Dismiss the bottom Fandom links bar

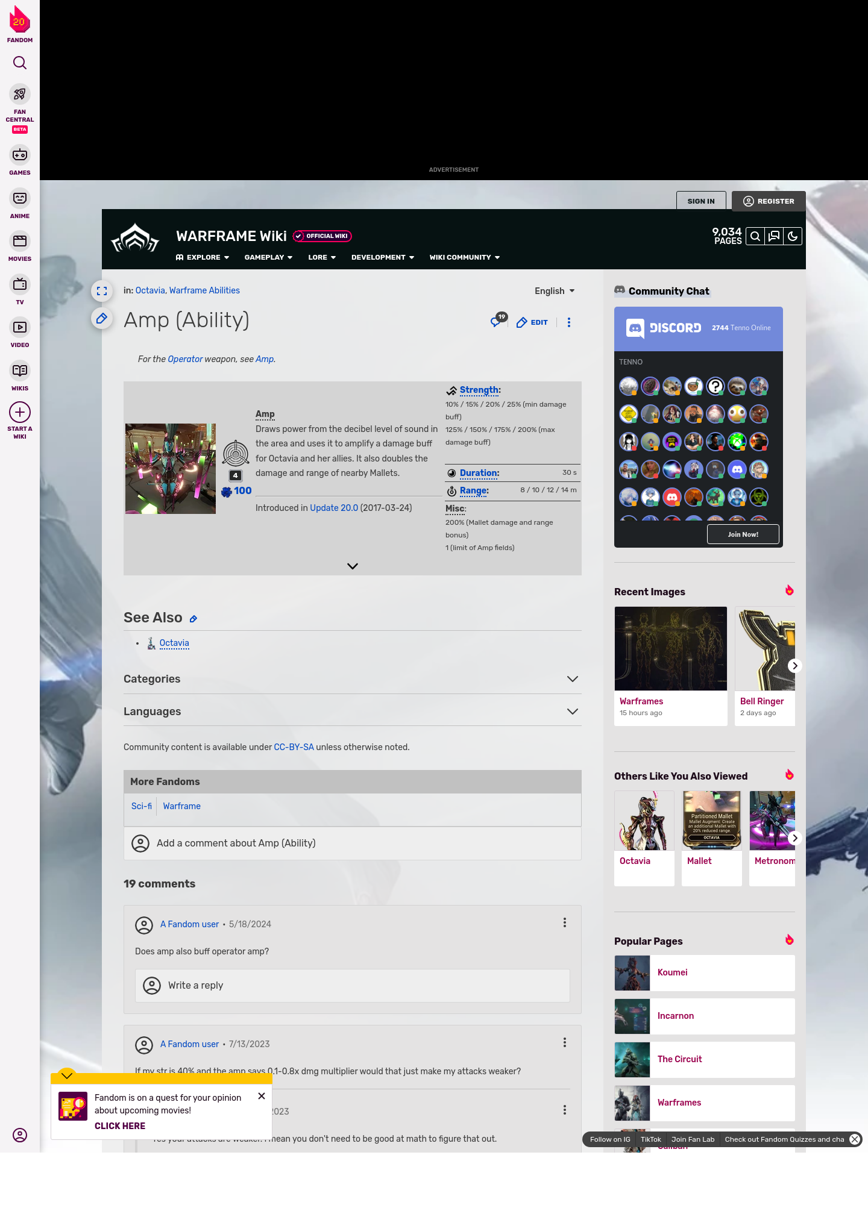[855, 1139]
